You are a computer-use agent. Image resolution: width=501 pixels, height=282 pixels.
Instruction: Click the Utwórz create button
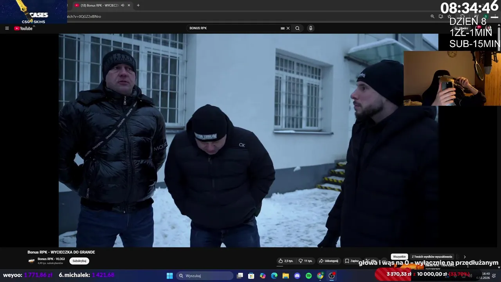[462, 28]
